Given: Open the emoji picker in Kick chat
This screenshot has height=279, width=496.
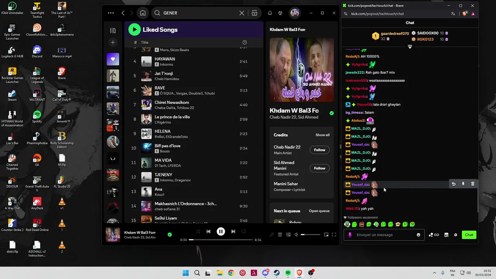Looking at the screenshot, I should [x=418, y=235].
